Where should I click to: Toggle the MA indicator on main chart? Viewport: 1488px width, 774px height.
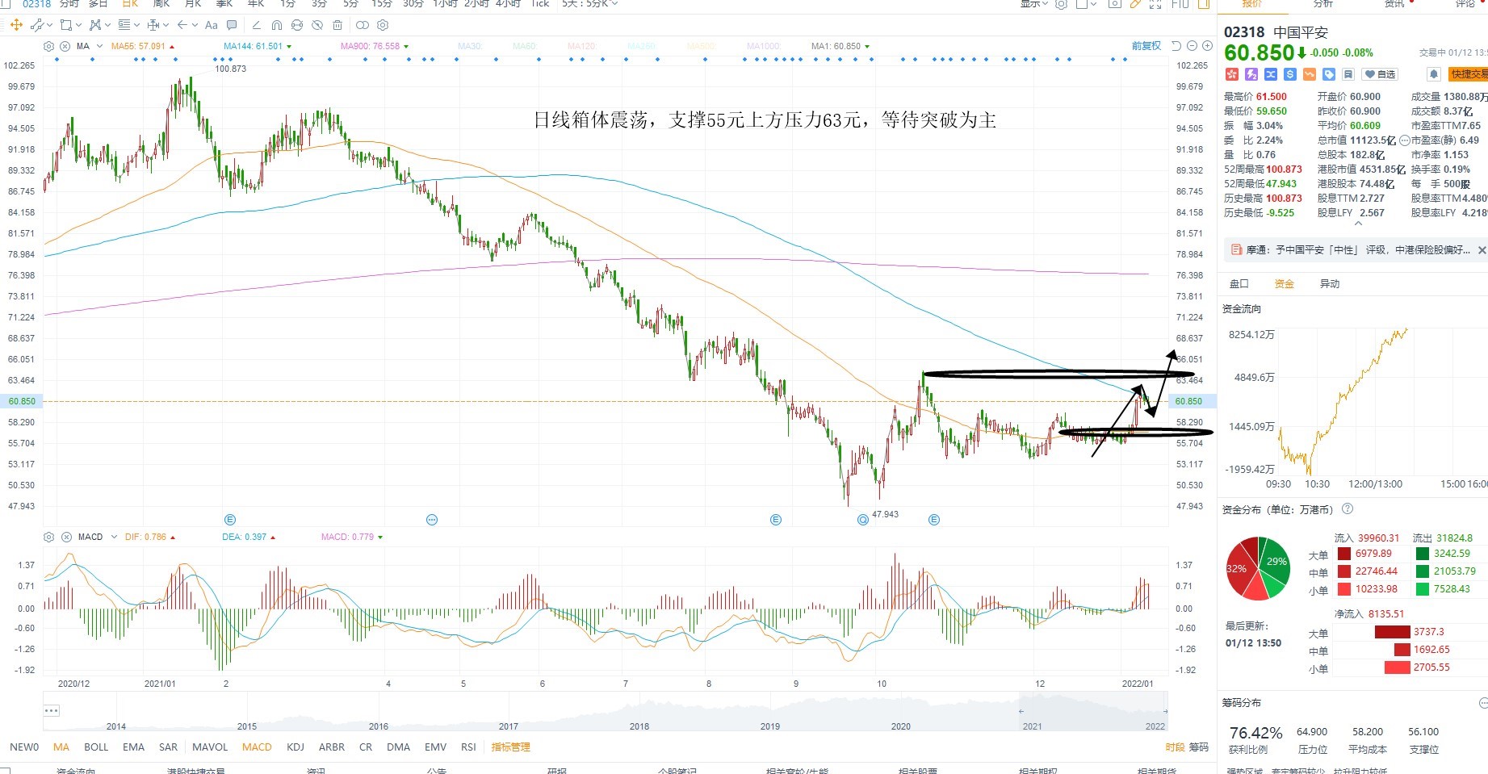(61, 747)
